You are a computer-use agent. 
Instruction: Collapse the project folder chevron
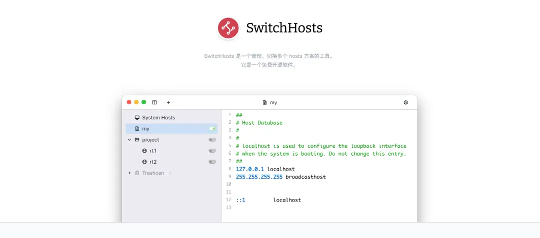(x=129, y=140)
